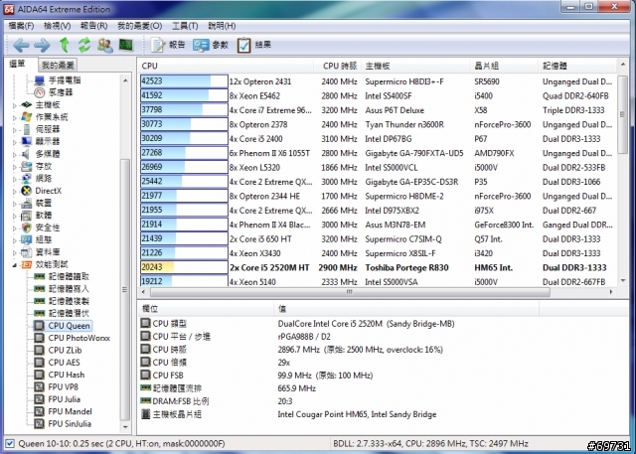
Task: Open 我的最愛(O) menu
Action: [x=139, y=26]
